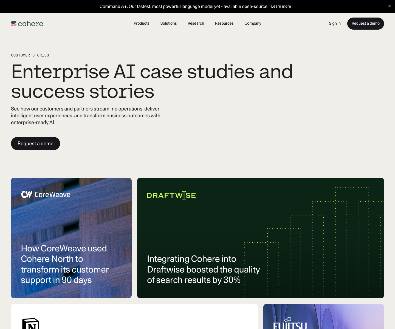Dismiss the announcement banner with X
Viewport: 395px width, 329px height.
[389, 6]
